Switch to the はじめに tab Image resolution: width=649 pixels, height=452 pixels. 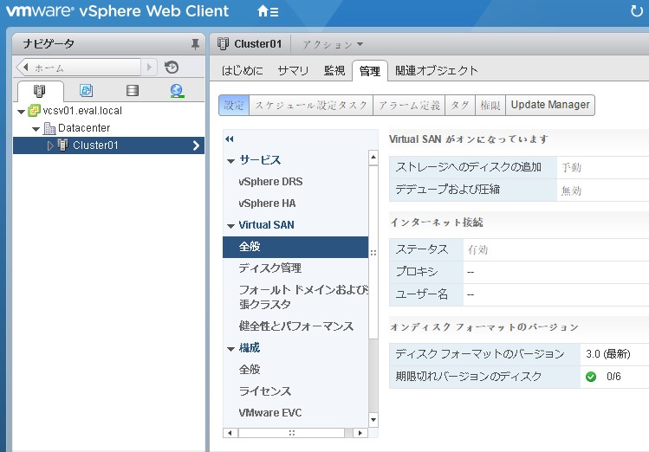pos(242,71)
